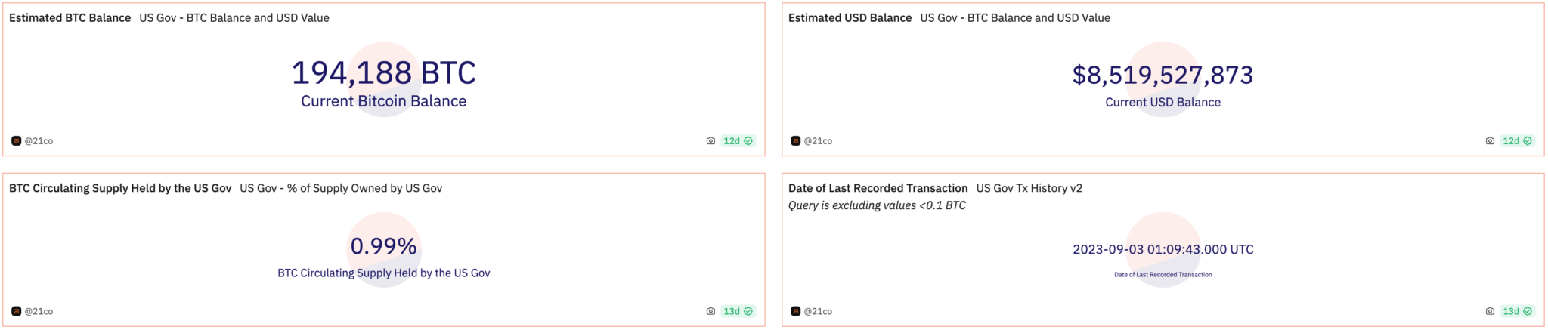Viewport: 1548px width, 330px height.
Task: Open query link beside Estimated USD Balance title
Action: [x=1015, y=18]
